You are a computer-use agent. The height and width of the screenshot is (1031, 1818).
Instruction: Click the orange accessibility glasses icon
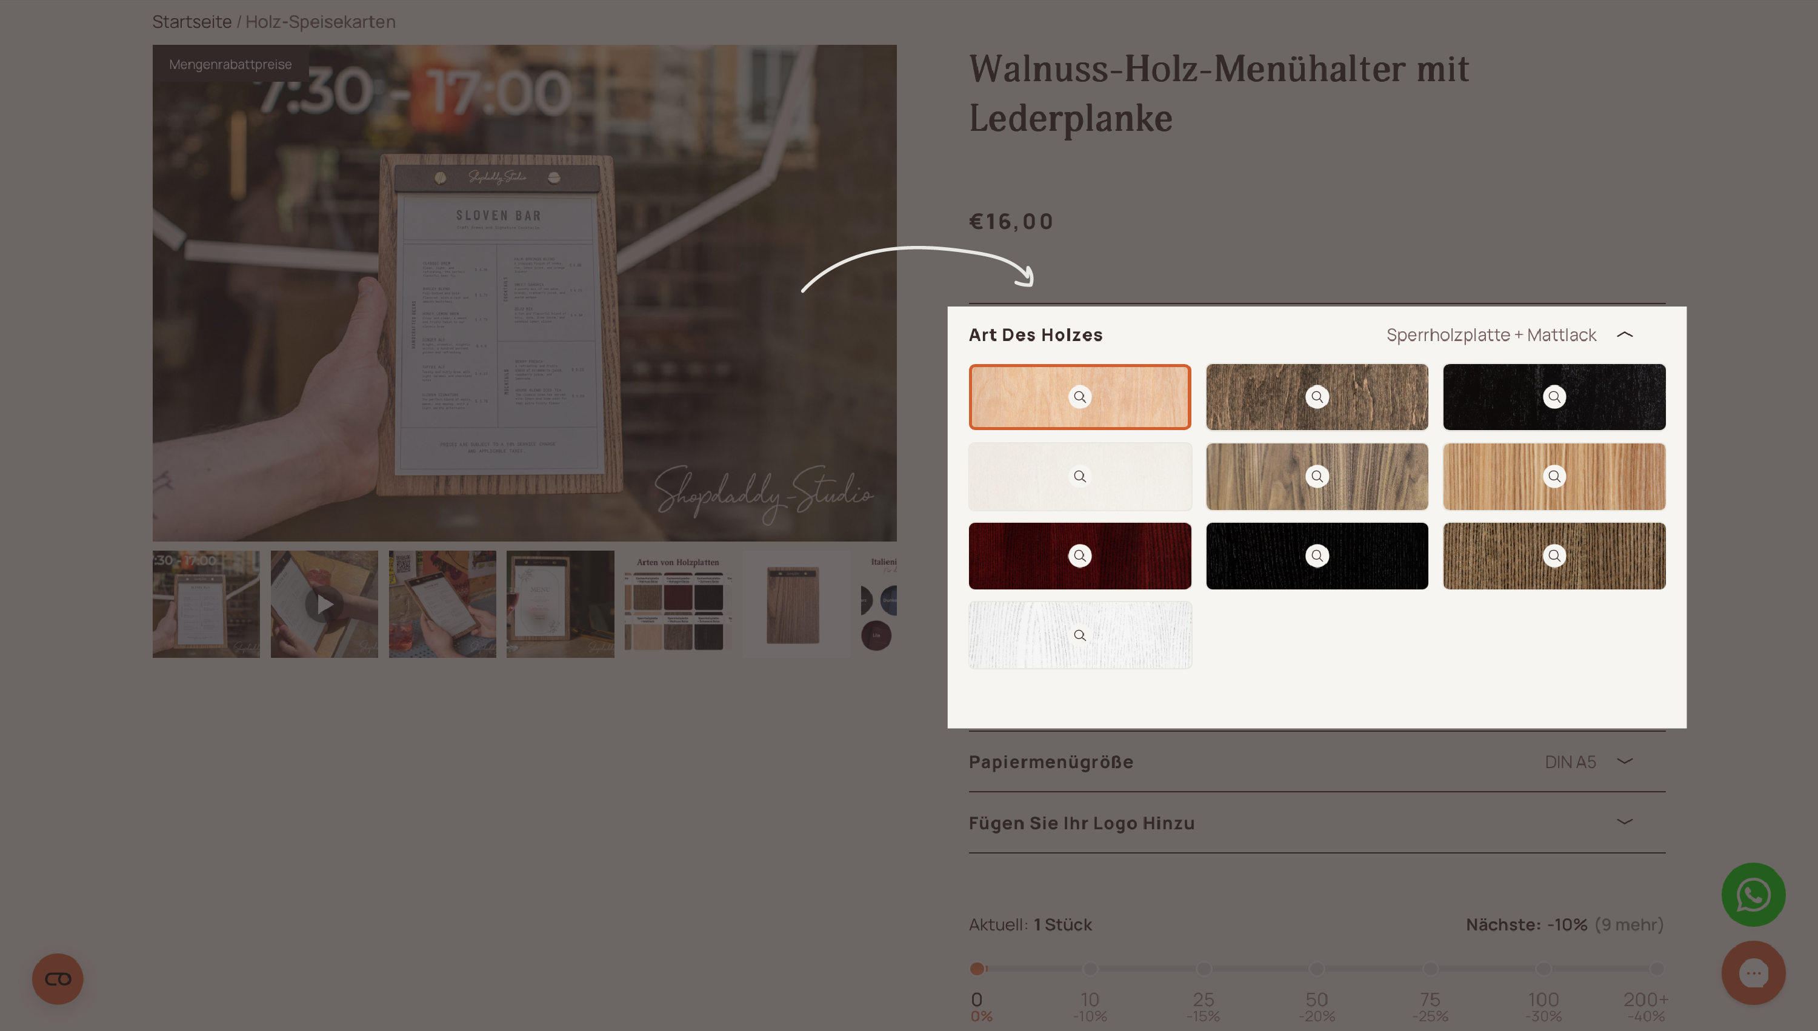point(58,978)
